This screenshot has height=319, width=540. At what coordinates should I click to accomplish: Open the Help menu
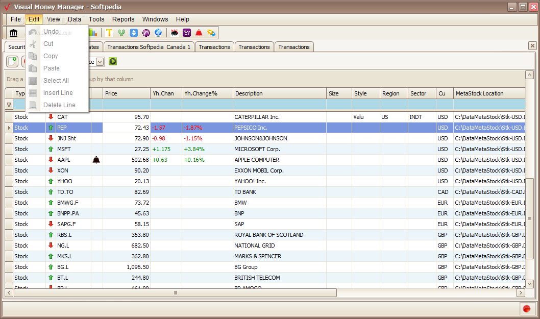point(183,19)
